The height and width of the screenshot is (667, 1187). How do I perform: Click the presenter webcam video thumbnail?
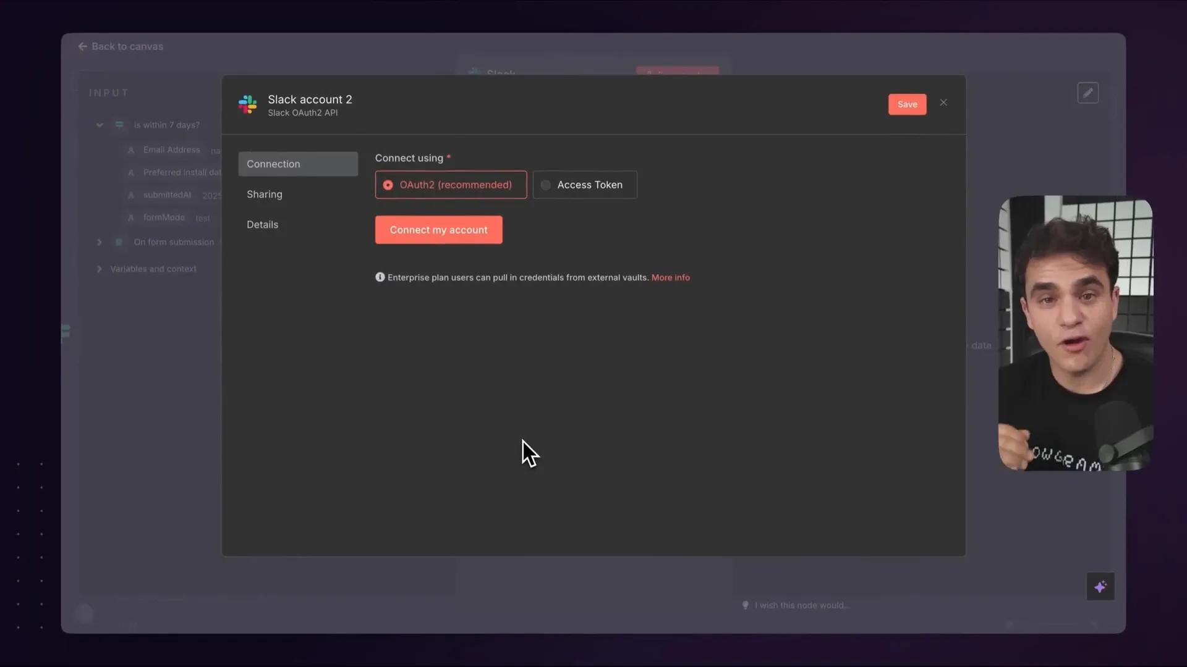coord(1075,333)
